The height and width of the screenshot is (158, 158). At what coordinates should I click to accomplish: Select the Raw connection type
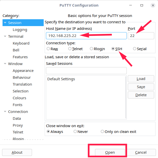48,49
